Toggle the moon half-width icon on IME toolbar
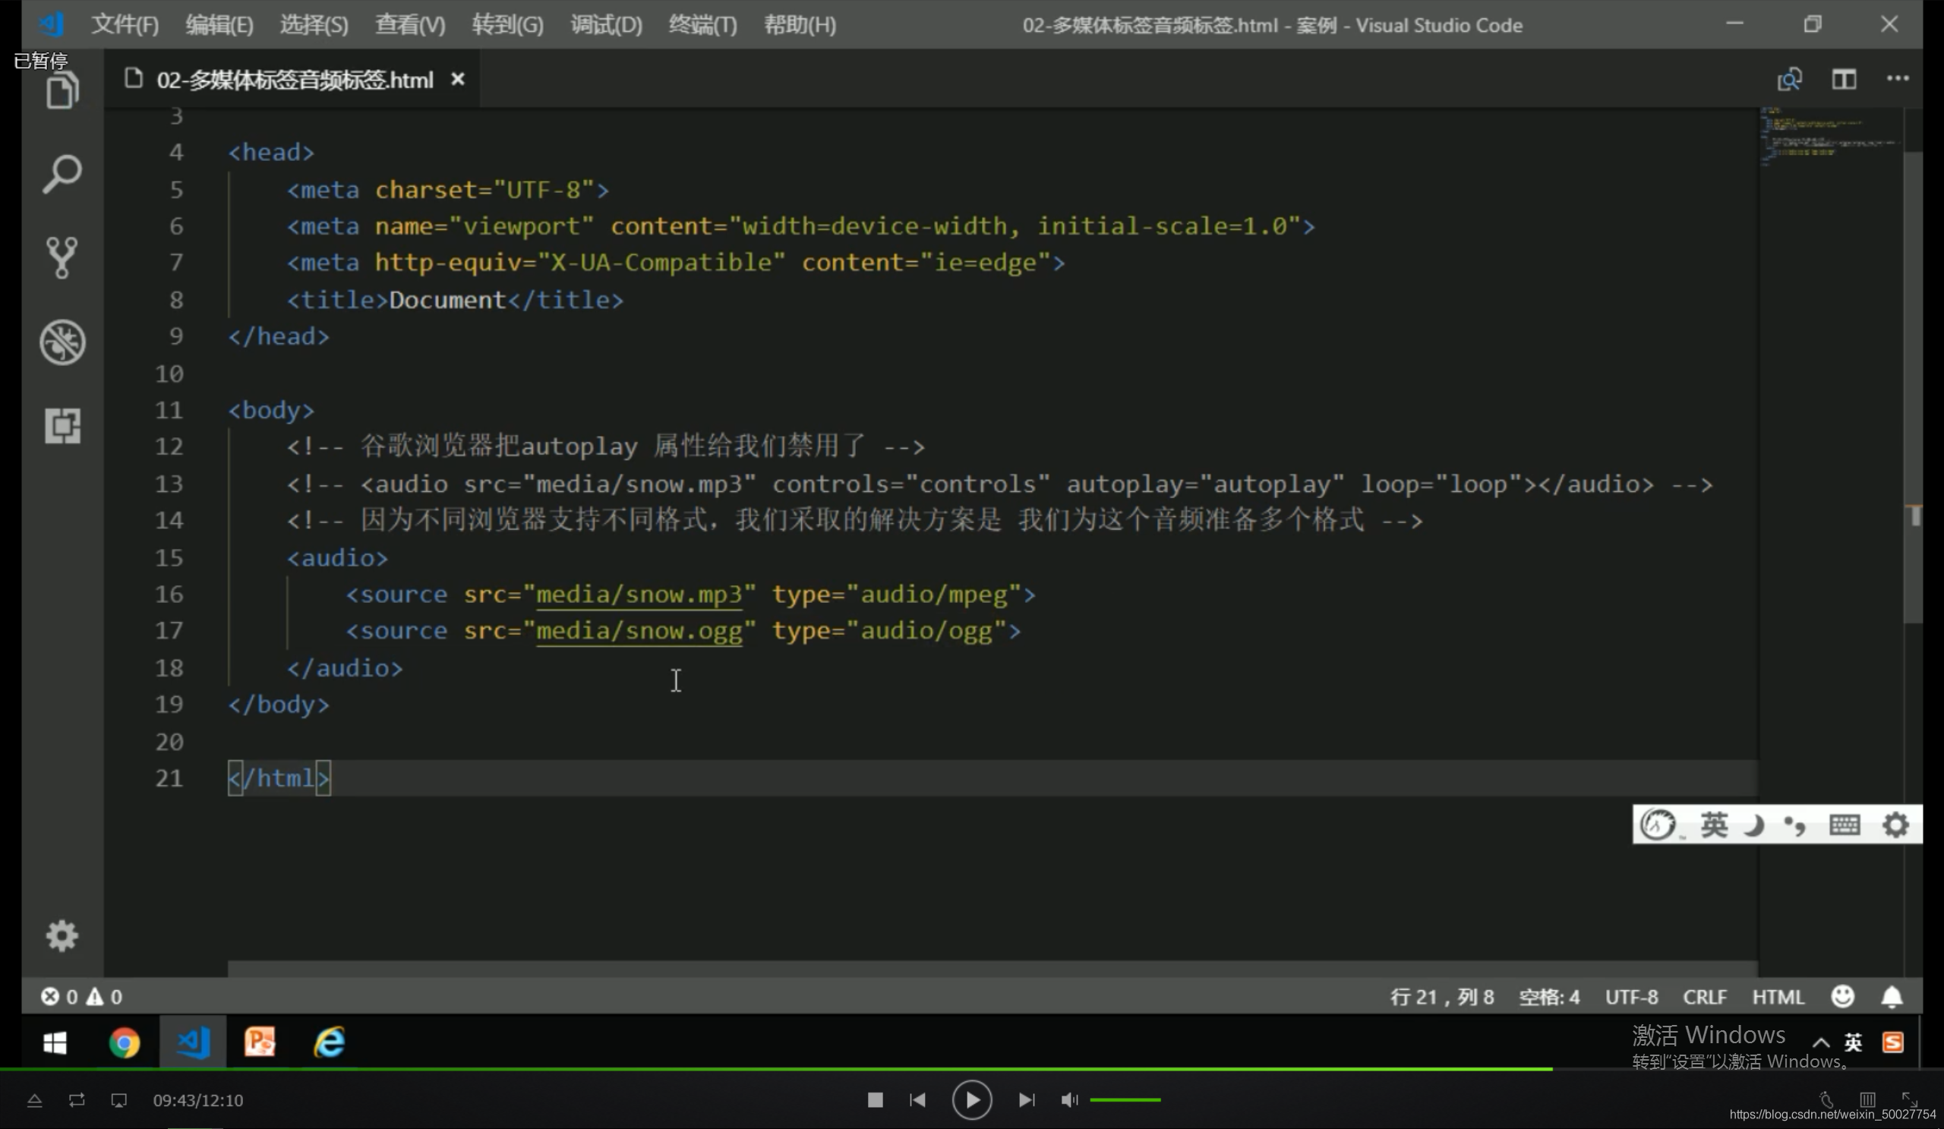 click(x=1754, y=825)
